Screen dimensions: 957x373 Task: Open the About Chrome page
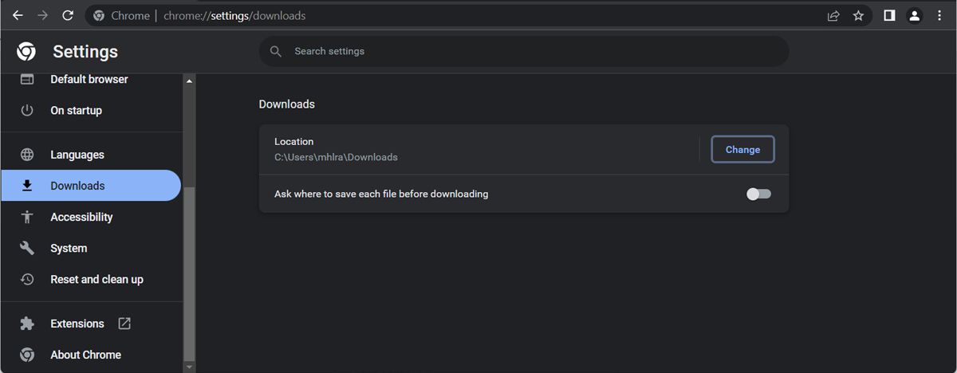pyautogui.click(x=85, y=355)
